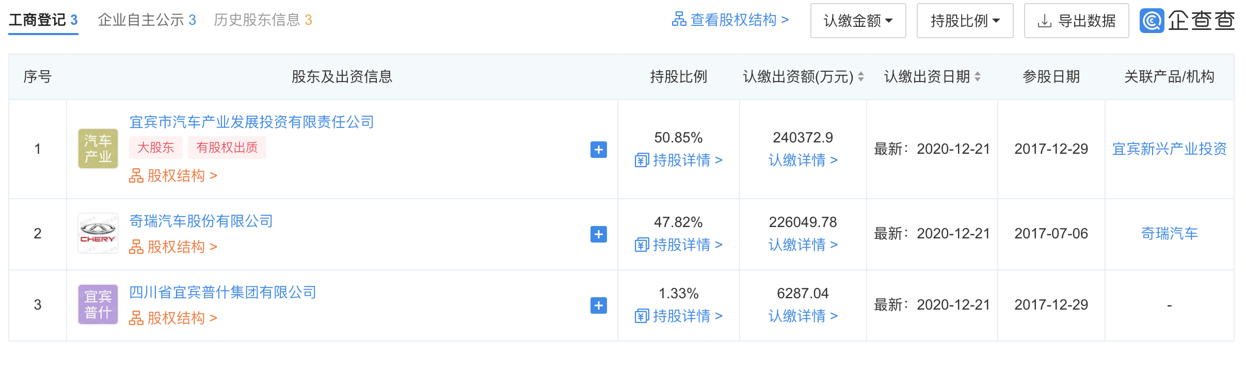
Task: Open 宜宾新兴产业投资 related link
Action: pos(1170,149)
